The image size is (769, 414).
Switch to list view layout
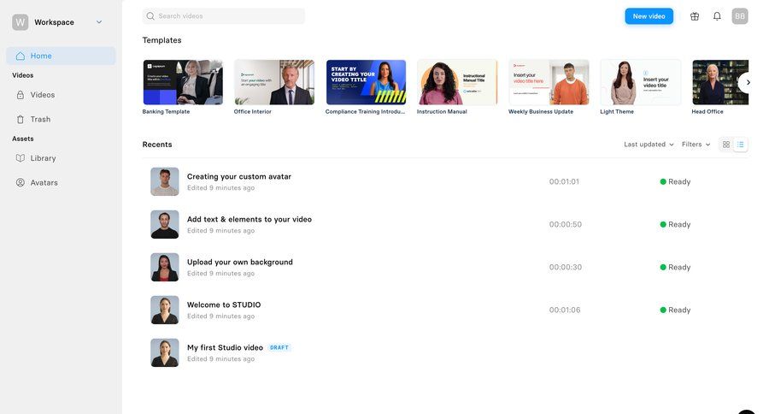[741, 145]
